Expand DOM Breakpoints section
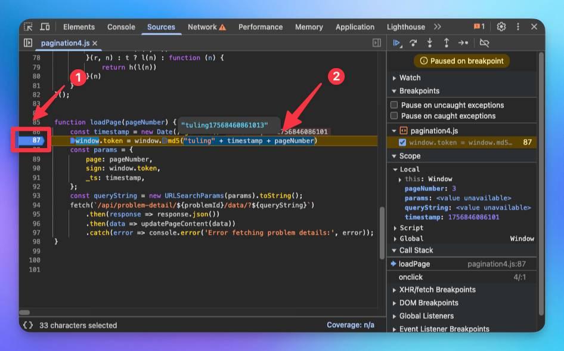This screenshot has width=564, height=351. (x=395, y=303)
